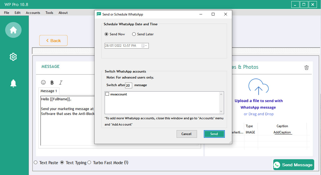Image resolution: width=321 pixels, height=175 pixels.
Task: Switch to the Message 1 tab
Action: click(x=49, y=91)
